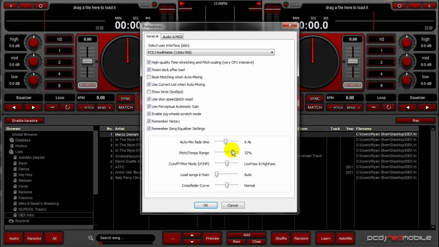The width and height of the screenshot is (439, 247).
Task: Click Cutoff Filter Mode slider
Action: [227, 164]
